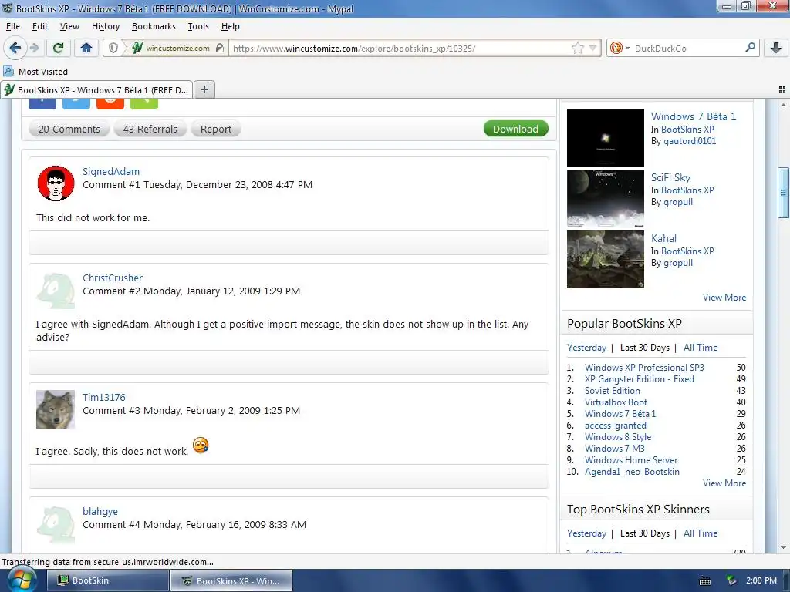Image resolution: width=790 pixels, height=592 pixels.
Task: Click Tim13176's wolf avatar
Action: (x=56, y=410)
